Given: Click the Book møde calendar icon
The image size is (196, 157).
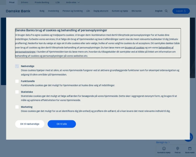Looking at the screenshot, I should [x=190, y=148].
